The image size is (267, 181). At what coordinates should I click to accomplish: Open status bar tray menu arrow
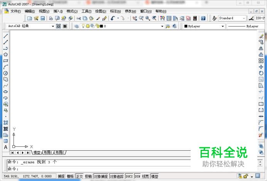pos(252,177)
